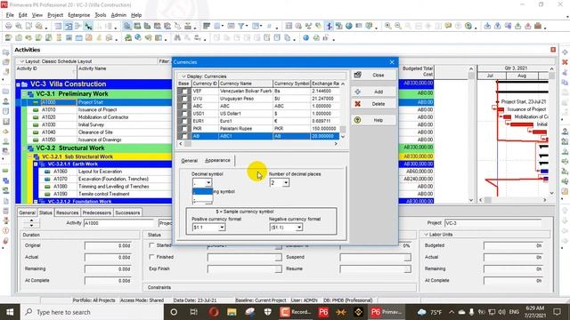570x320 pixels.
Task: Open Print Preview magnifier icon
Action: (18, 26)
